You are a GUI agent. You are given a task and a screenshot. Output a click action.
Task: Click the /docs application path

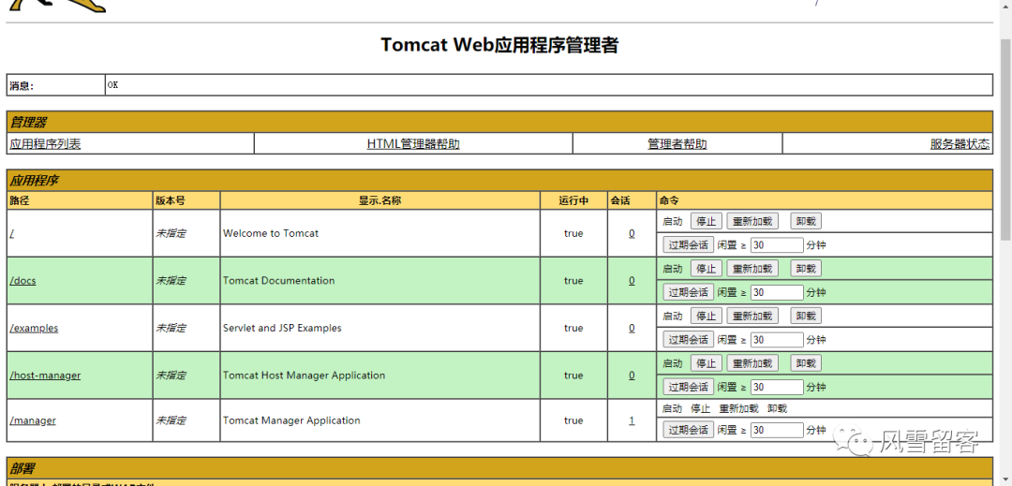coord(23,281)
